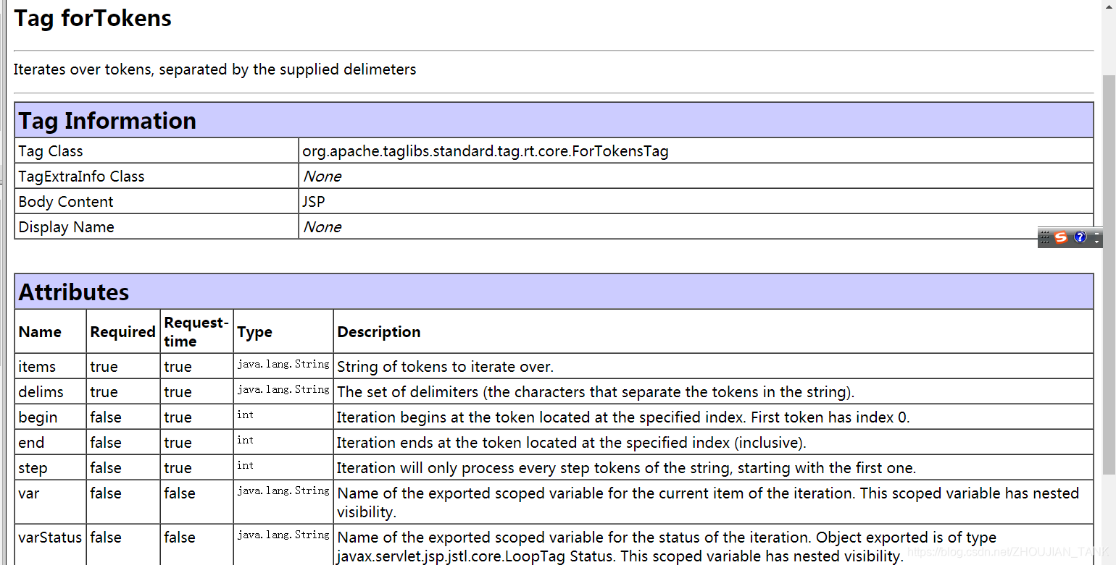1116x565 pixels.
Task: Open the language bar options dropdown arrow
Action: click(1096, 242)
